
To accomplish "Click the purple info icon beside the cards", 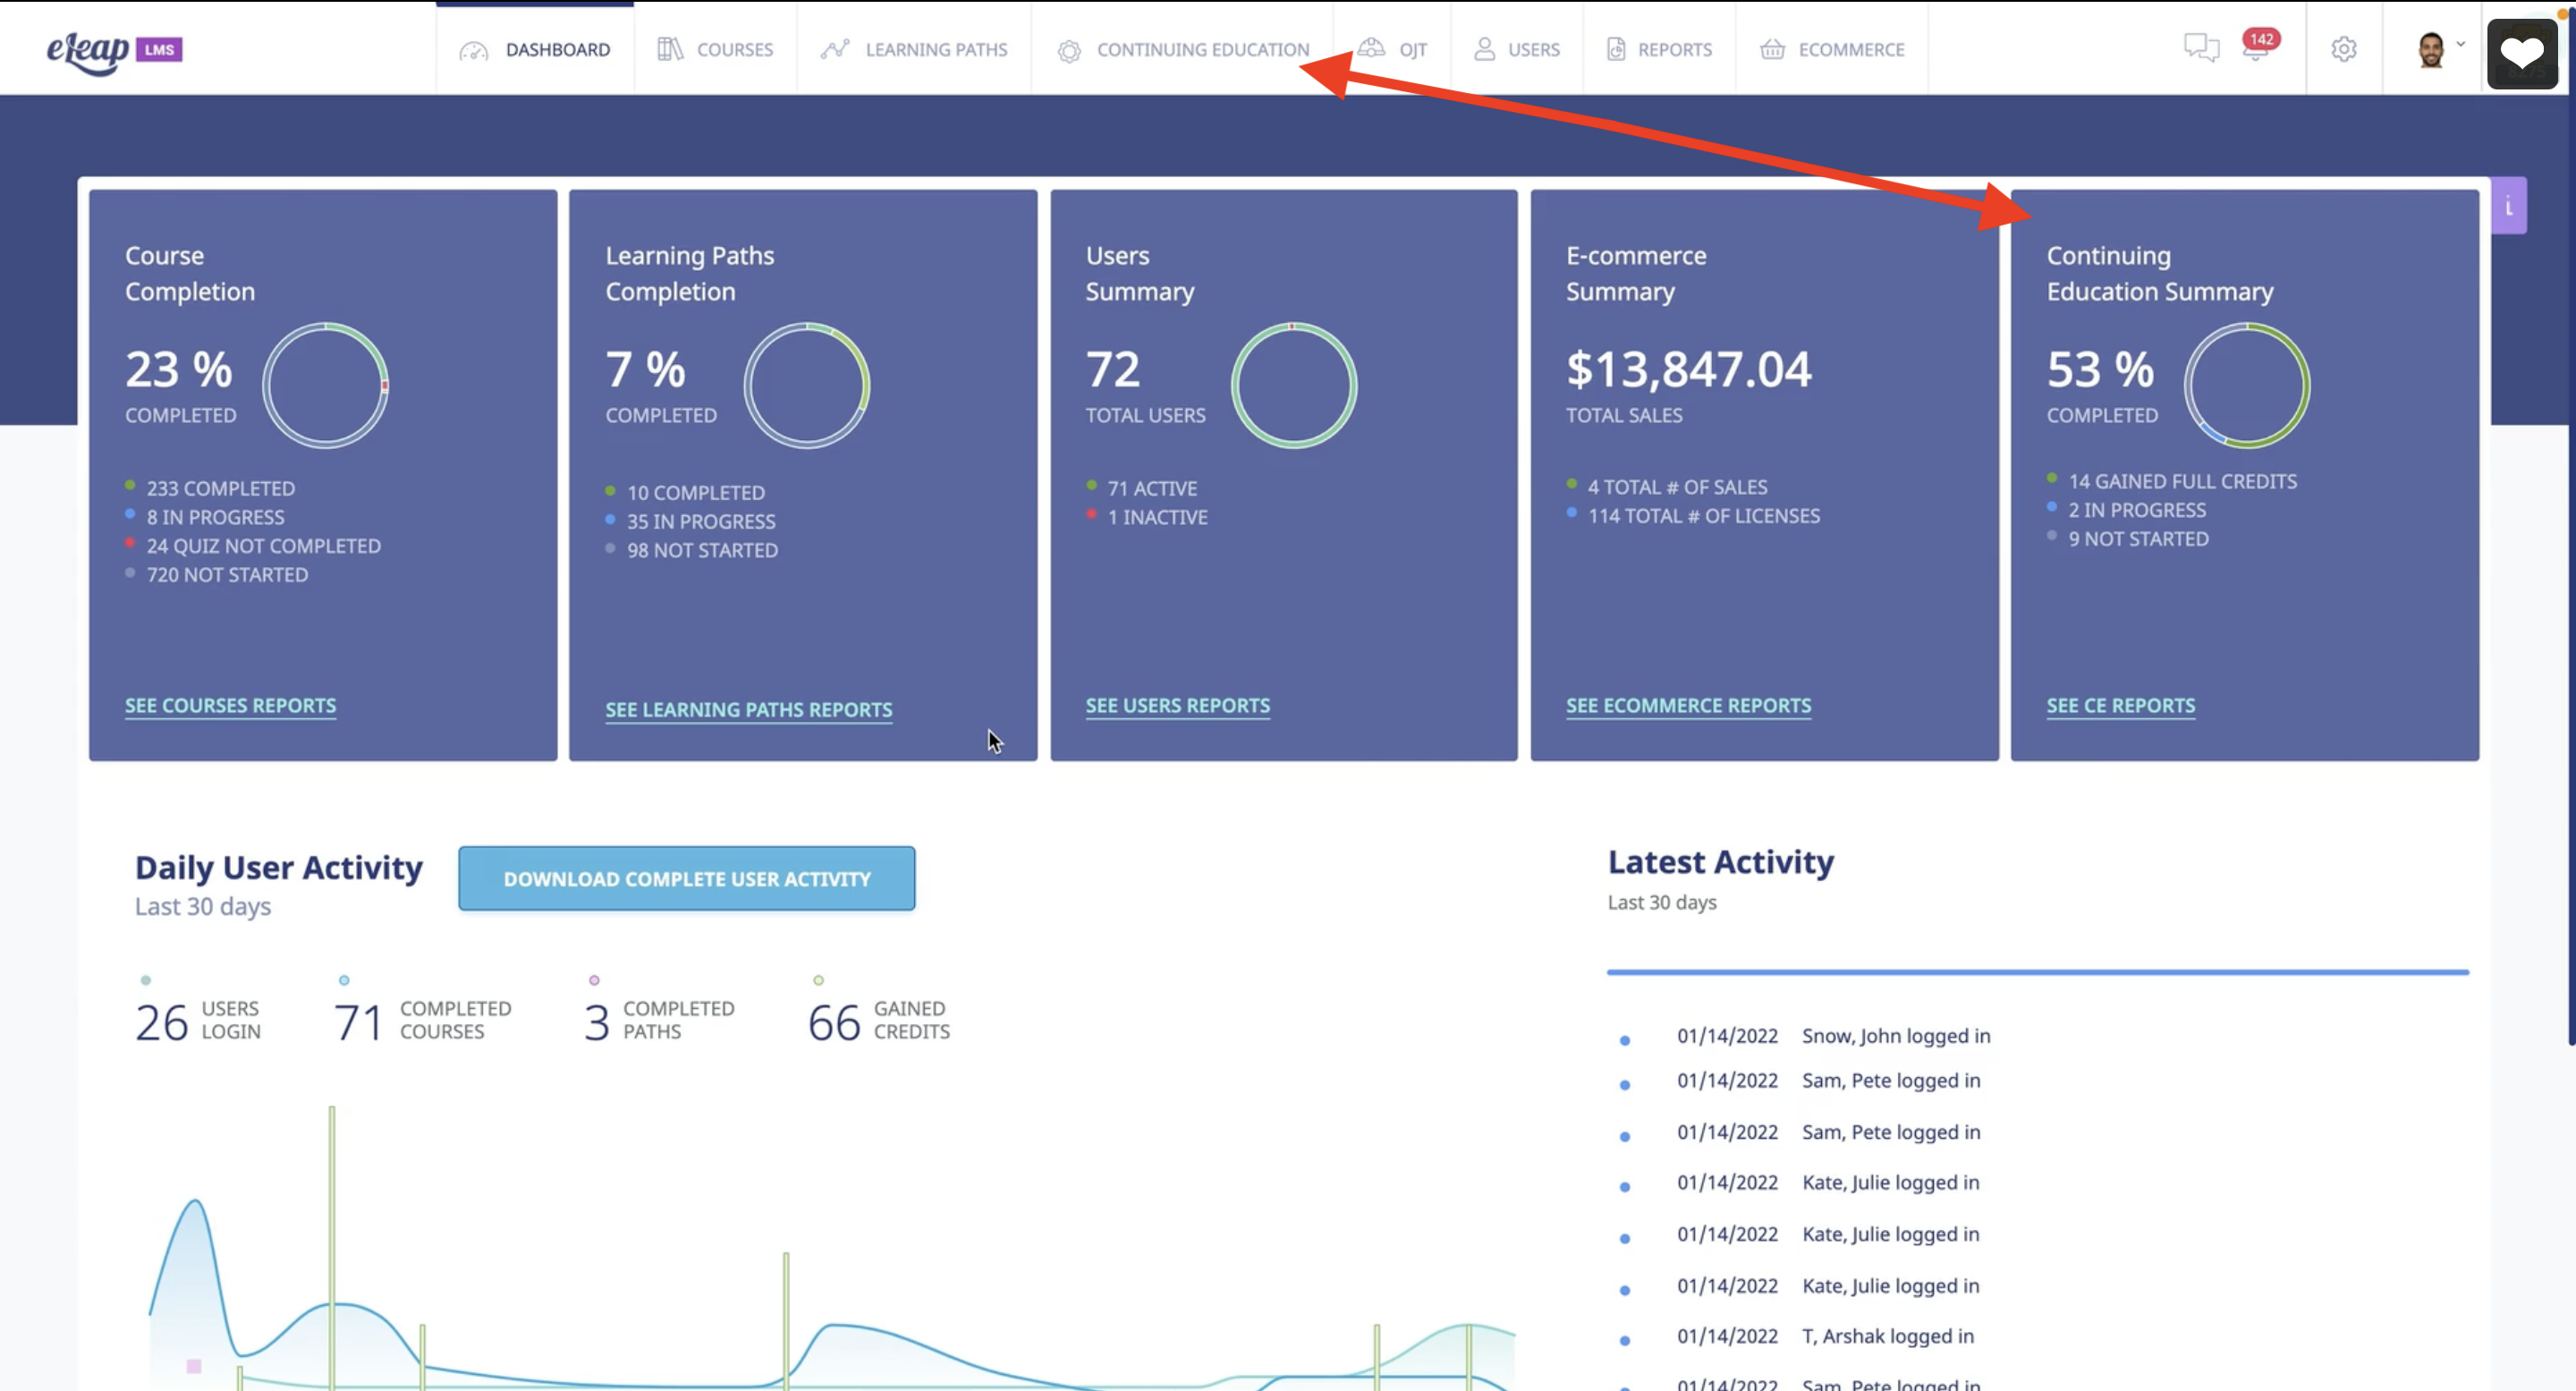I will [2508, 206].
